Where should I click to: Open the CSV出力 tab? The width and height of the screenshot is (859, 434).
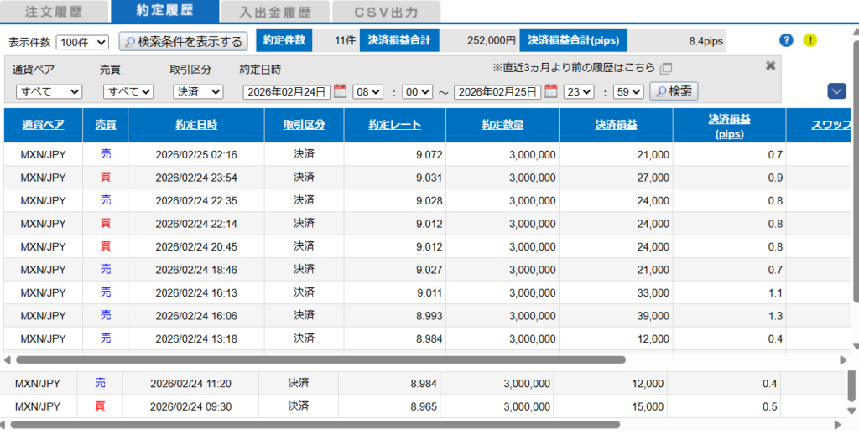[386, 13]
